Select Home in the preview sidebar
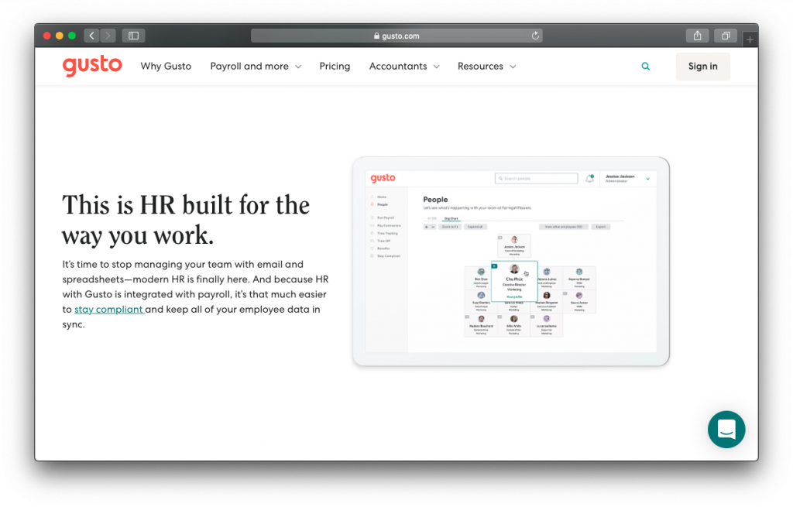Screen dimensions: 793x507 pyautogui.click(x=379, y=197)
